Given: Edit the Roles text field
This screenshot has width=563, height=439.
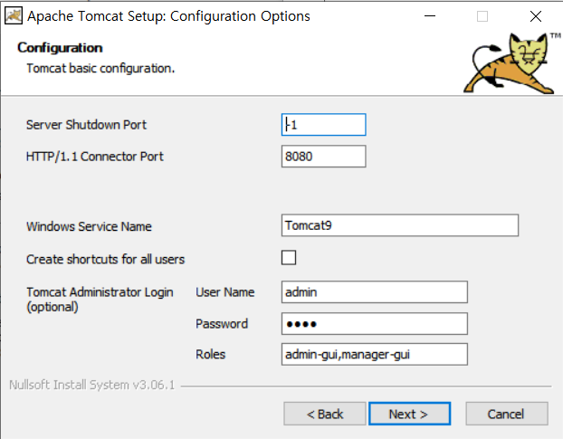Looking at the screenshot, I should (x=375, y=355).
